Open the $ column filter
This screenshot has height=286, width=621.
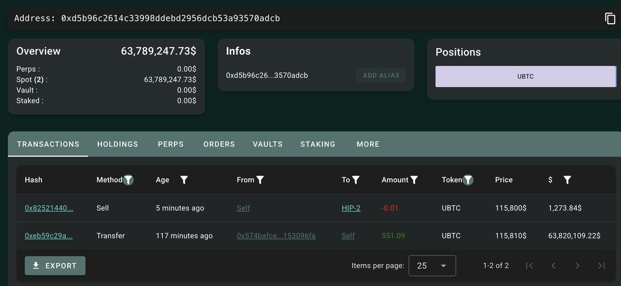(x=567, y=180)
